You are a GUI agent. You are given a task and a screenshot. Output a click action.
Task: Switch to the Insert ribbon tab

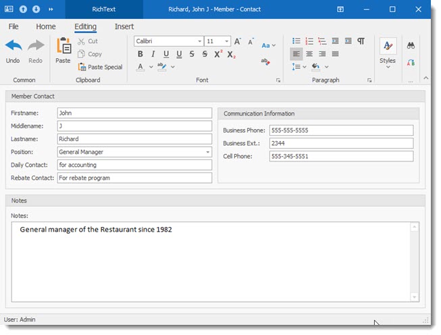(x=124, y=27)
